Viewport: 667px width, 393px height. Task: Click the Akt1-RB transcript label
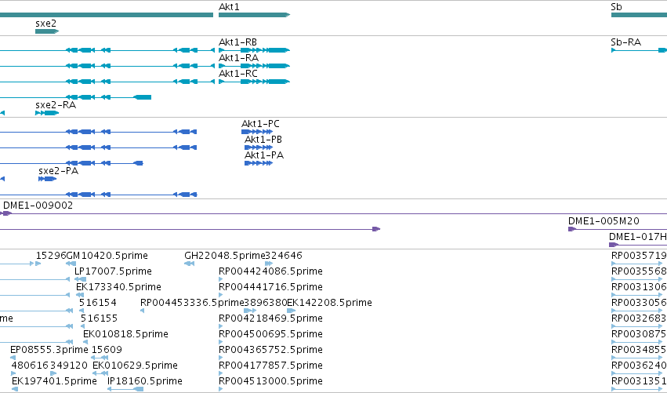(237, 42)
